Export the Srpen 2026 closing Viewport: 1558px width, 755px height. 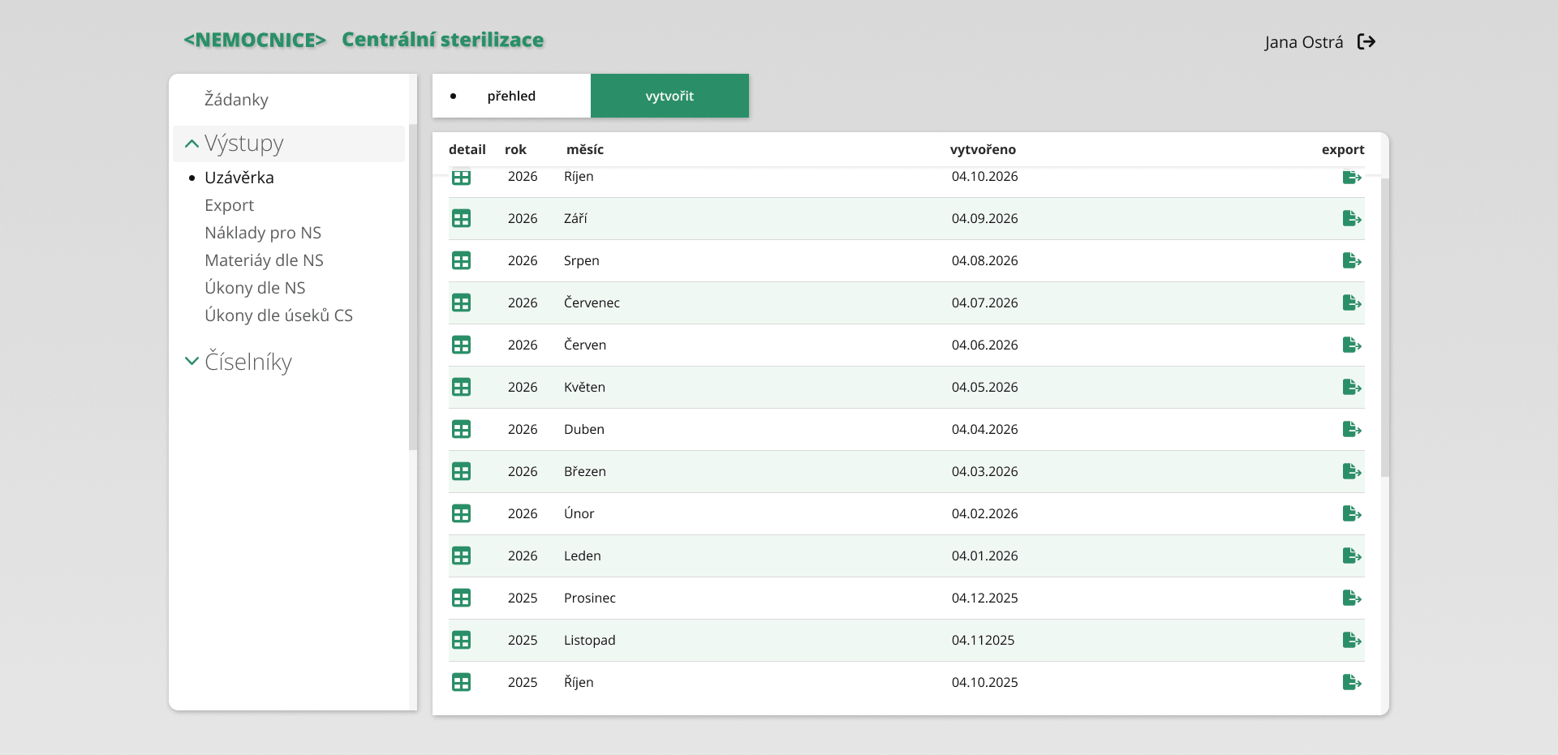(1352, 260)
